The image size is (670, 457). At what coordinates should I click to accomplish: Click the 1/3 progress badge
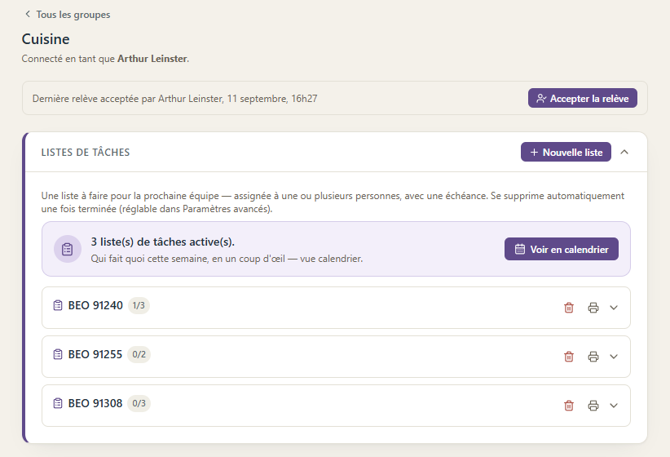[139, 305]
